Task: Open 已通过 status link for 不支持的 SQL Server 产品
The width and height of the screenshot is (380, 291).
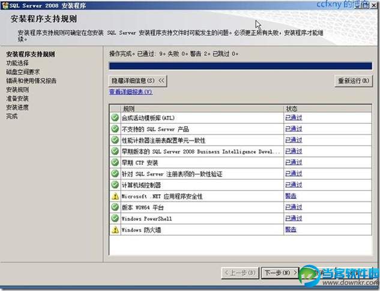Action: [294, 129]
